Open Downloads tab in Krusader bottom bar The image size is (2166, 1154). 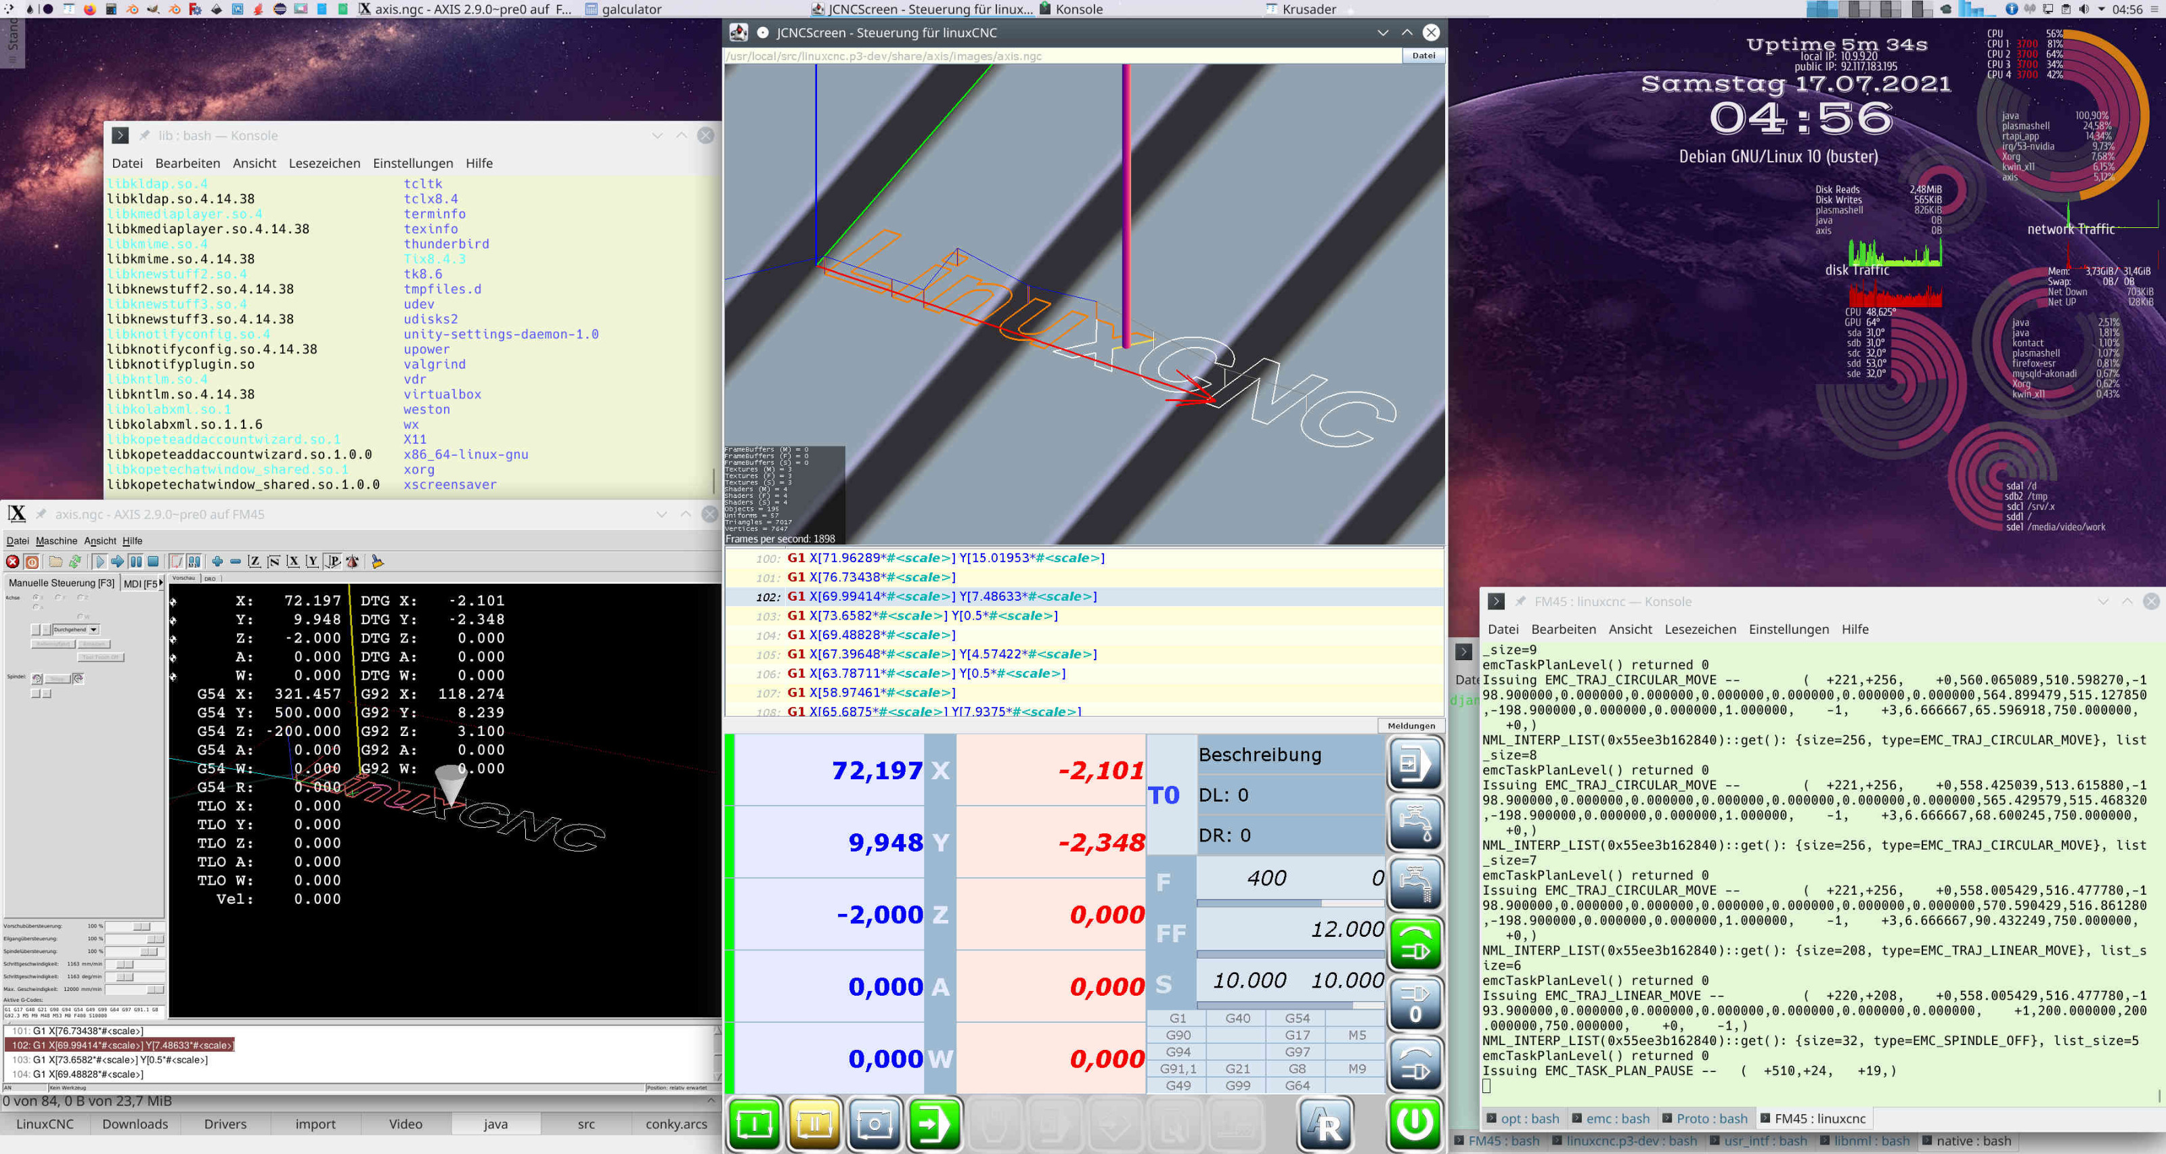click(x=135, y=1124)
